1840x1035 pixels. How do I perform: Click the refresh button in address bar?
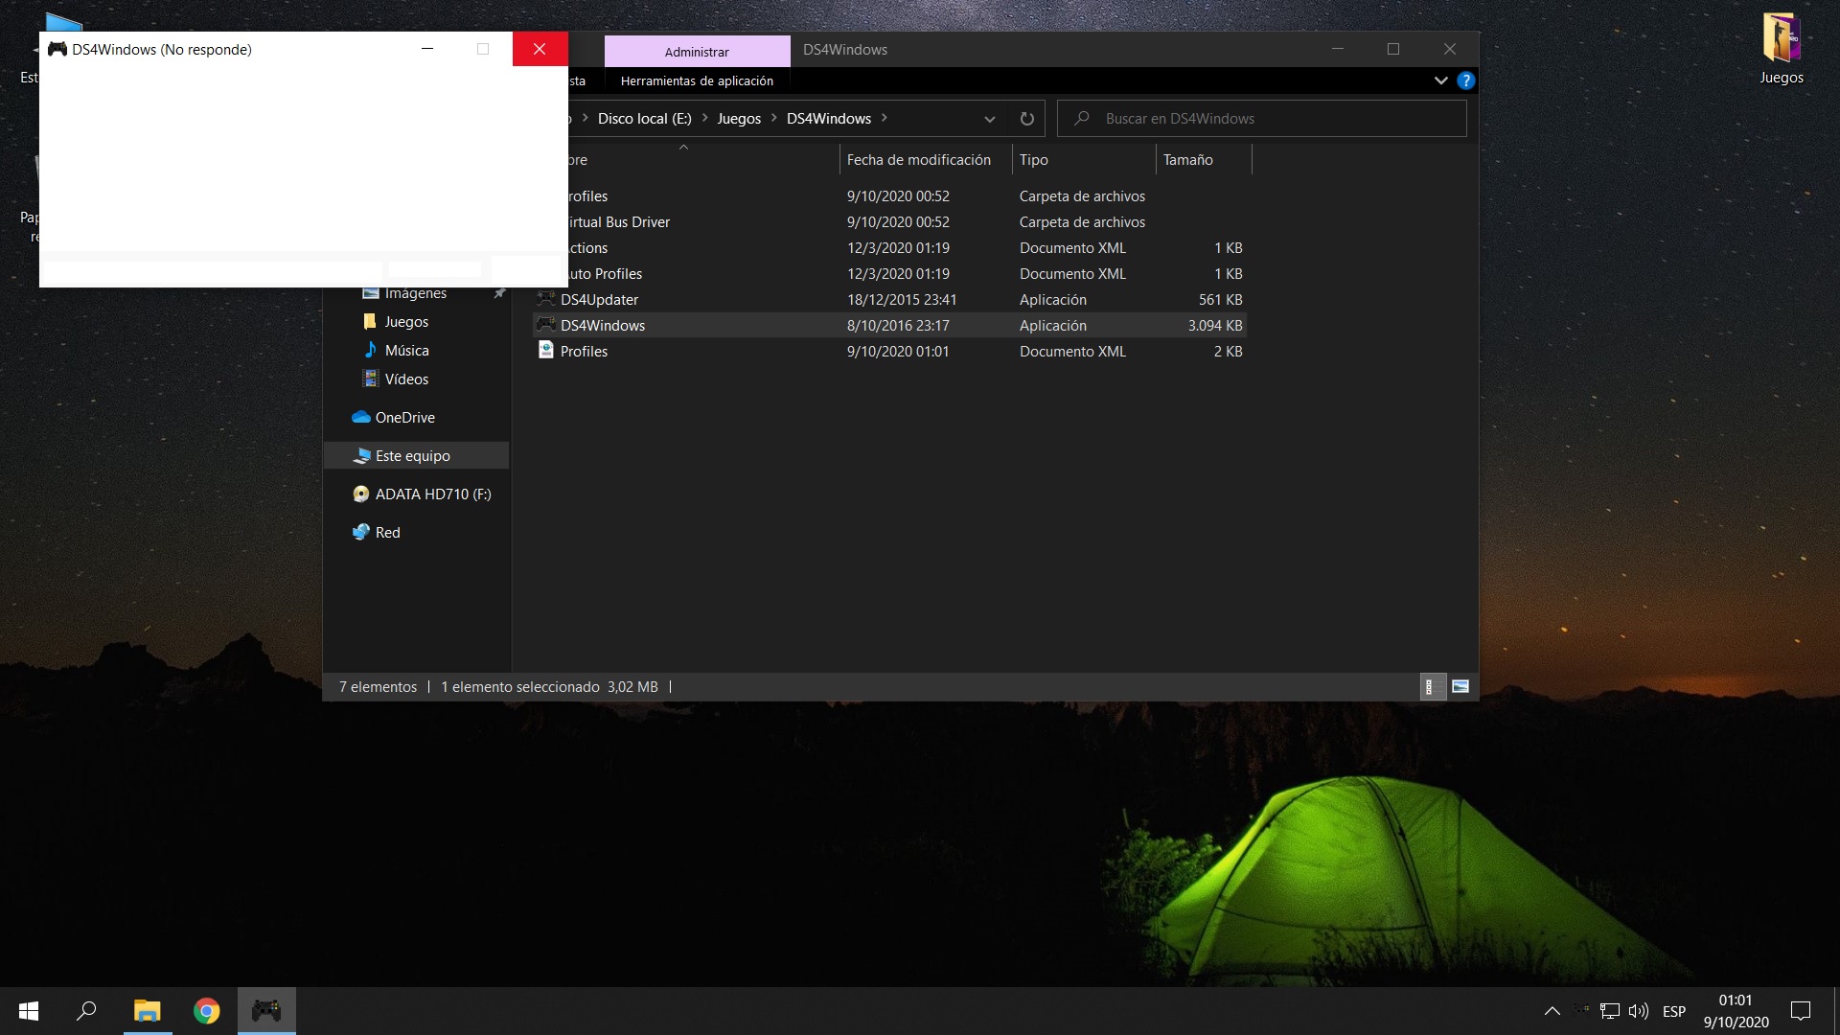1026,119
